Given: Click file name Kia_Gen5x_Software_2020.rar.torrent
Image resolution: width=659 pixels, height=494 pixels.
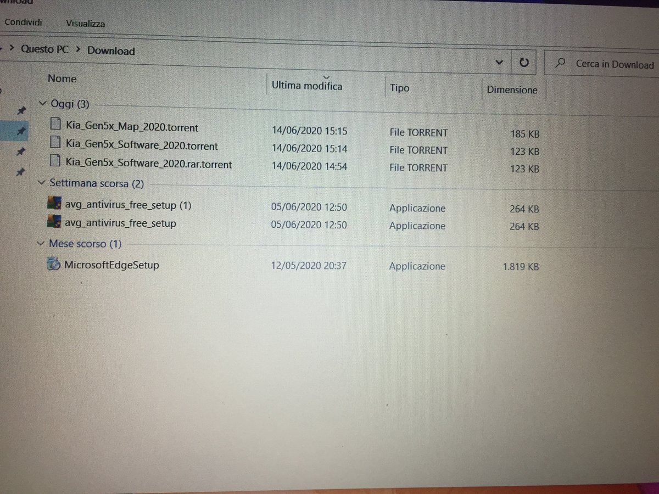Looking at the screenshot, I should click(148, 164).
